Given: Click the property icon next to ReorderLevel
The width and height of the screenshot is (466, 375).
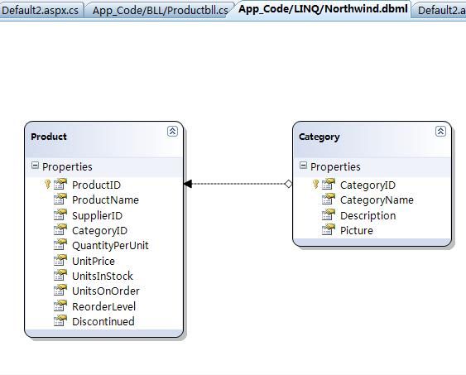Looking at the screenshot, I should pos(60,305).
